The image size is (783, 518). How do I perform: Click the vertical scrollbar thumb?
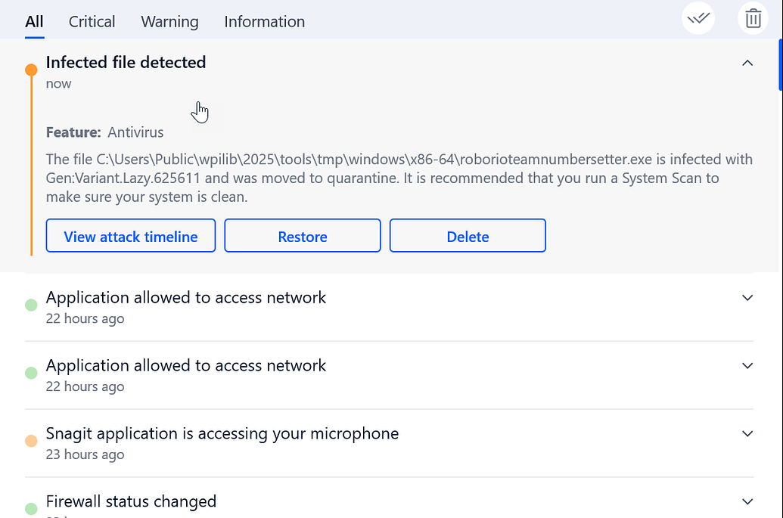point(781,65)
